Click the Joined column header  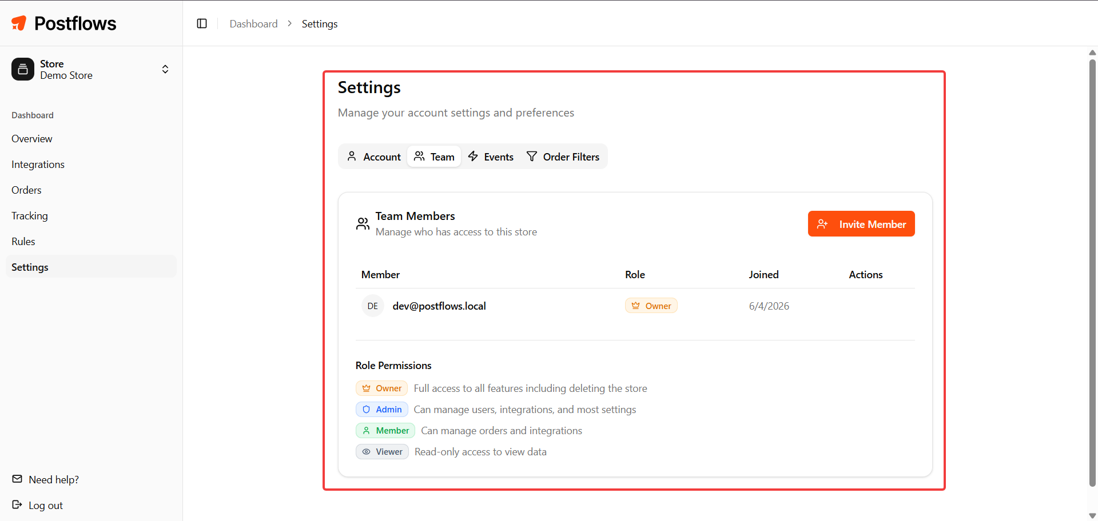764,275
